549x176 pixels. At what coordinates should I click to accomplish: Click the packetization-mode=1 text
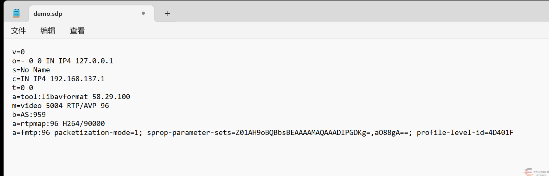point(98,133)
